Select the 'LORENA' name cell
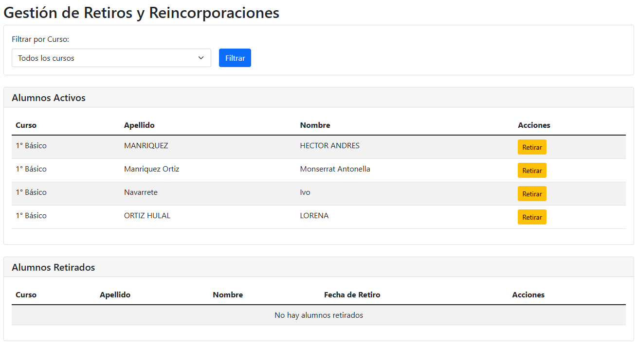This screenshot has width=637, height=345. coord(314,216)
